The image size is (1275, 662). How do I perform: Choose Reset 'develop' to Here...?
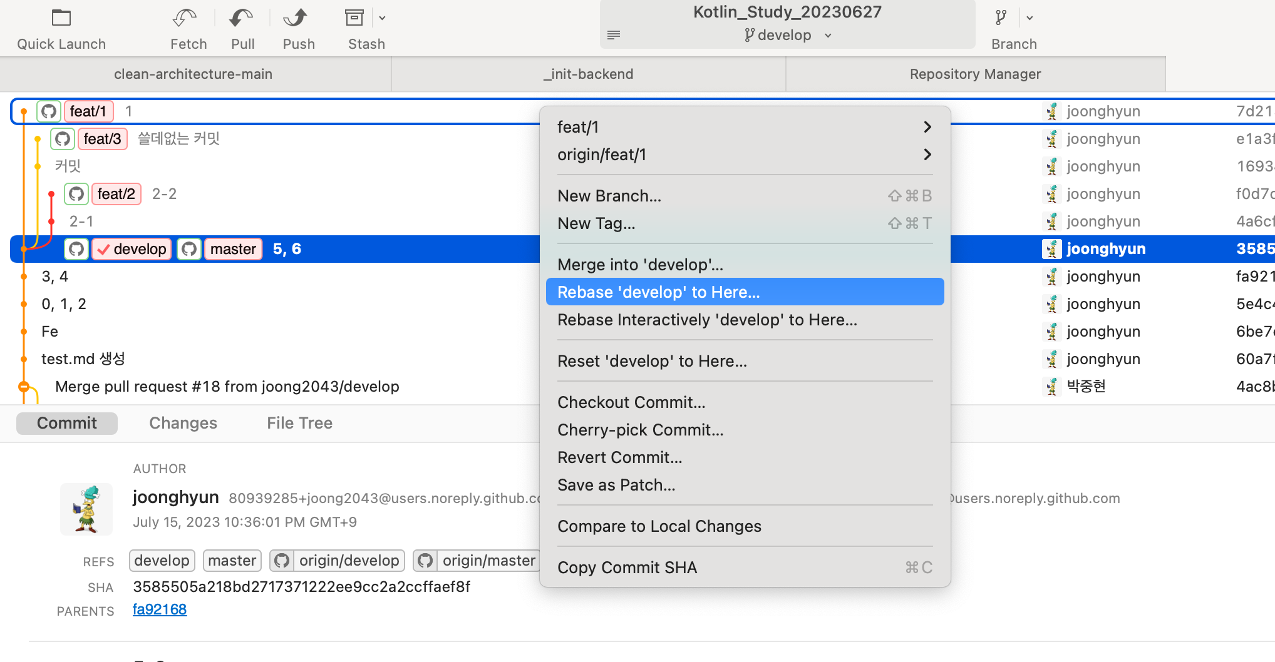point(745,361)
